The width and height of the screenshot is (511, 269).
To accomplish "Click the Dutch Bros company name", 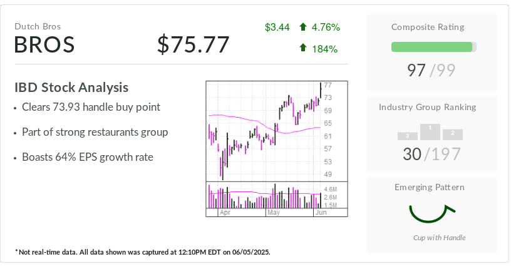I will (38, 26).
